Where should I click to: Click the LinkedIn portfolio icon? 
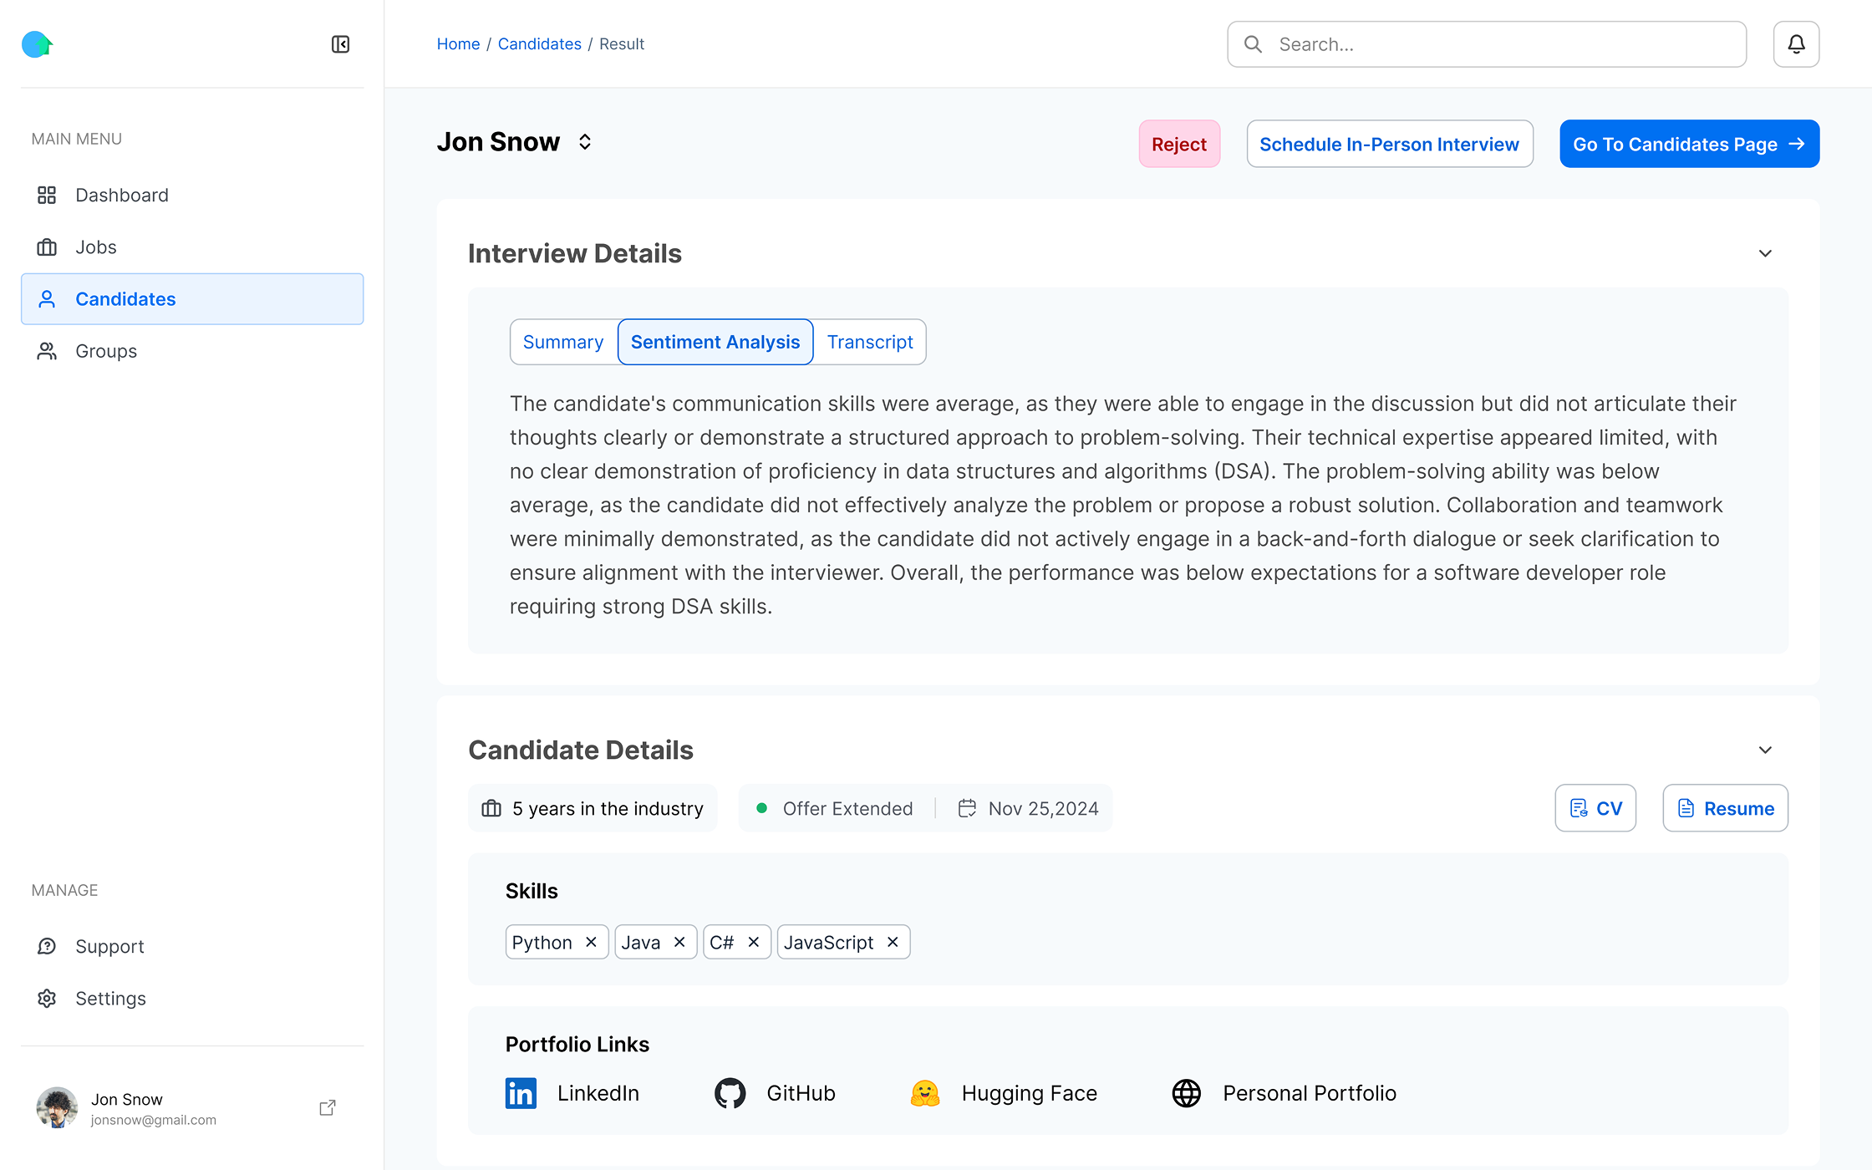pos(521,1093)
